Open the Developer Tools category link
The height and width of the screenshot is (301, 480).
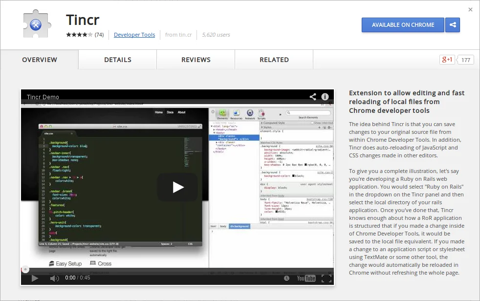(134, 35)
